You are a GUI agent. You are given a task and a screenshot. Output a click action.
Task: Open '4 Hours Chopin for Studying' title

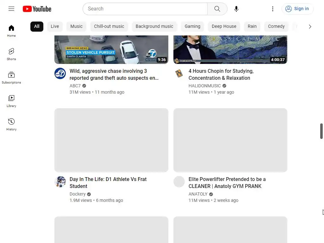pyautogui.click(x=221, y=74)
